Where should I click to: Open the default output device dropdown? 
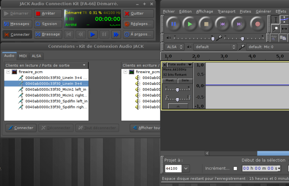coord(215,47)
